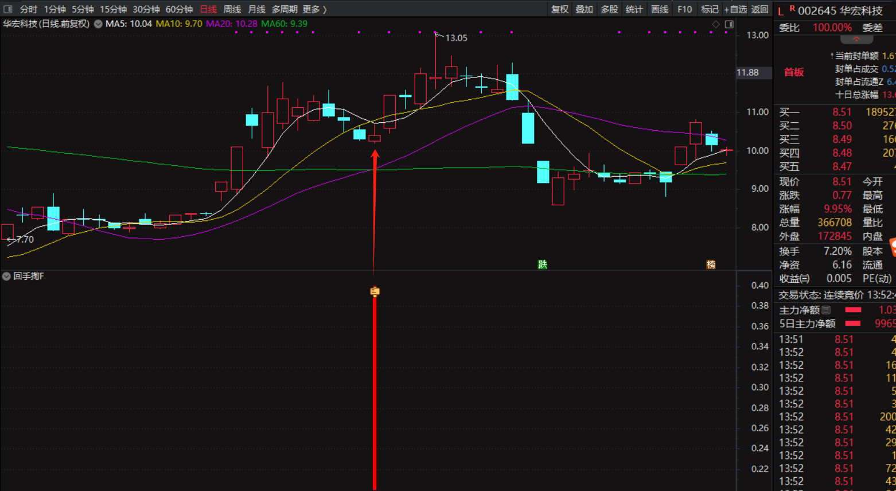Click the +自选 add to watchlist button
896x491 pixels.
[x=735, y=9]
